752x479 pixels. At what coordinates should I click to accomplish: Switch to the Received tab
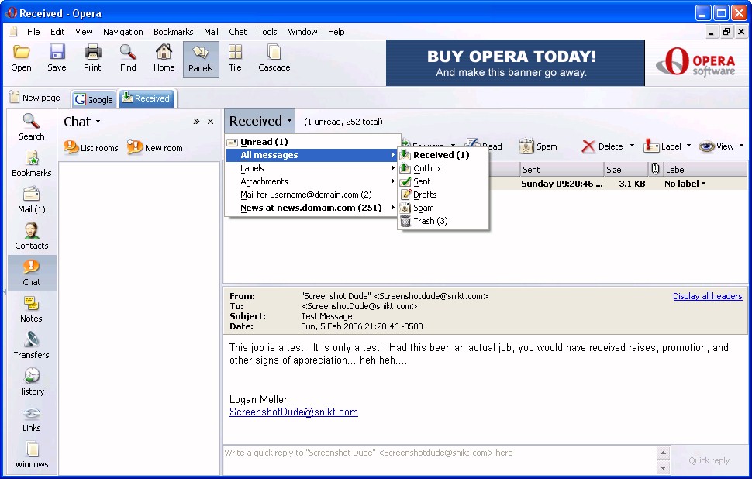pos(147,98)
